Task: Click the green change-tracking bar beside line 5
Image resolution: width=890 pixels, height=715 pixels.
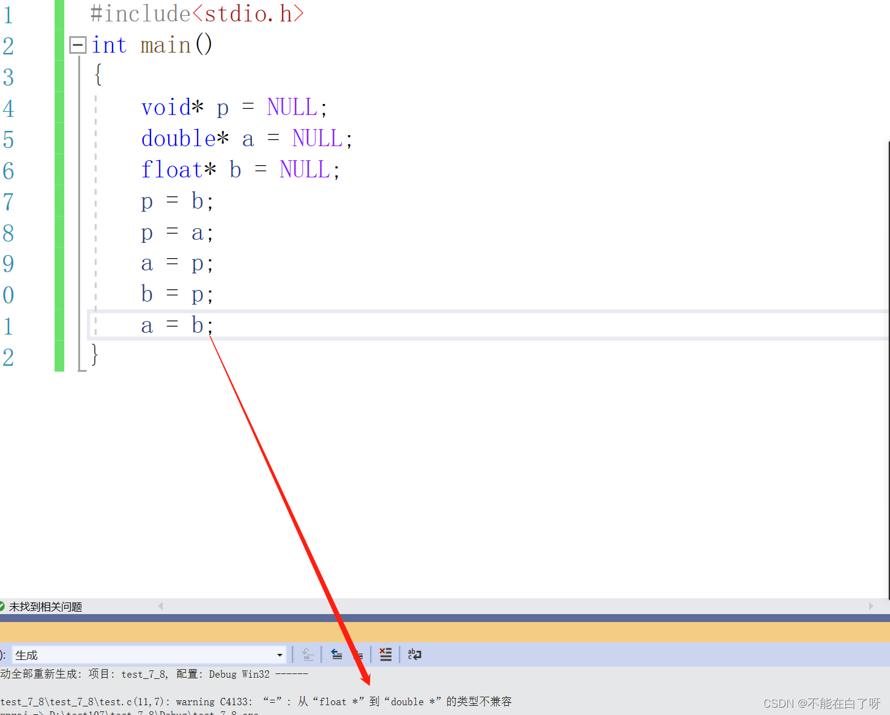Action: click(x=59, y=139)
